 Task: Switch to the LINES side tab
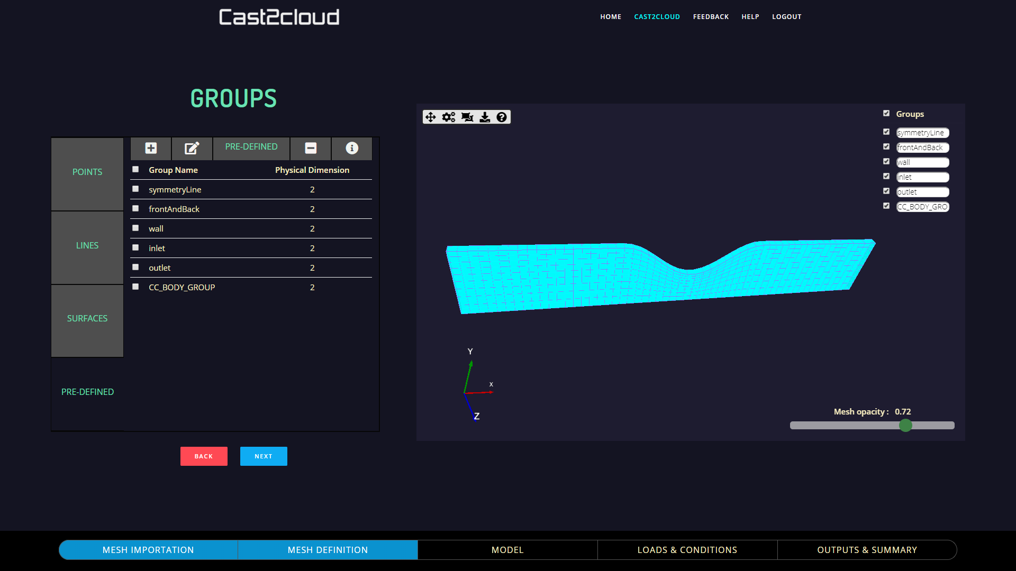(x=87, y=245)
